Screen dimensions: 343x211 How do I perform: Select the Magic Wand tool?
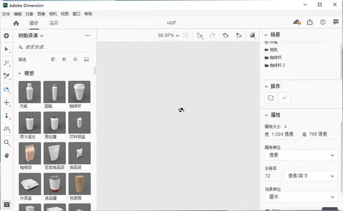pyautogui.click(x=6, y=63)
